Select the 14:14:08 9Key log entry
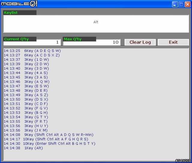 click(49, 135)
